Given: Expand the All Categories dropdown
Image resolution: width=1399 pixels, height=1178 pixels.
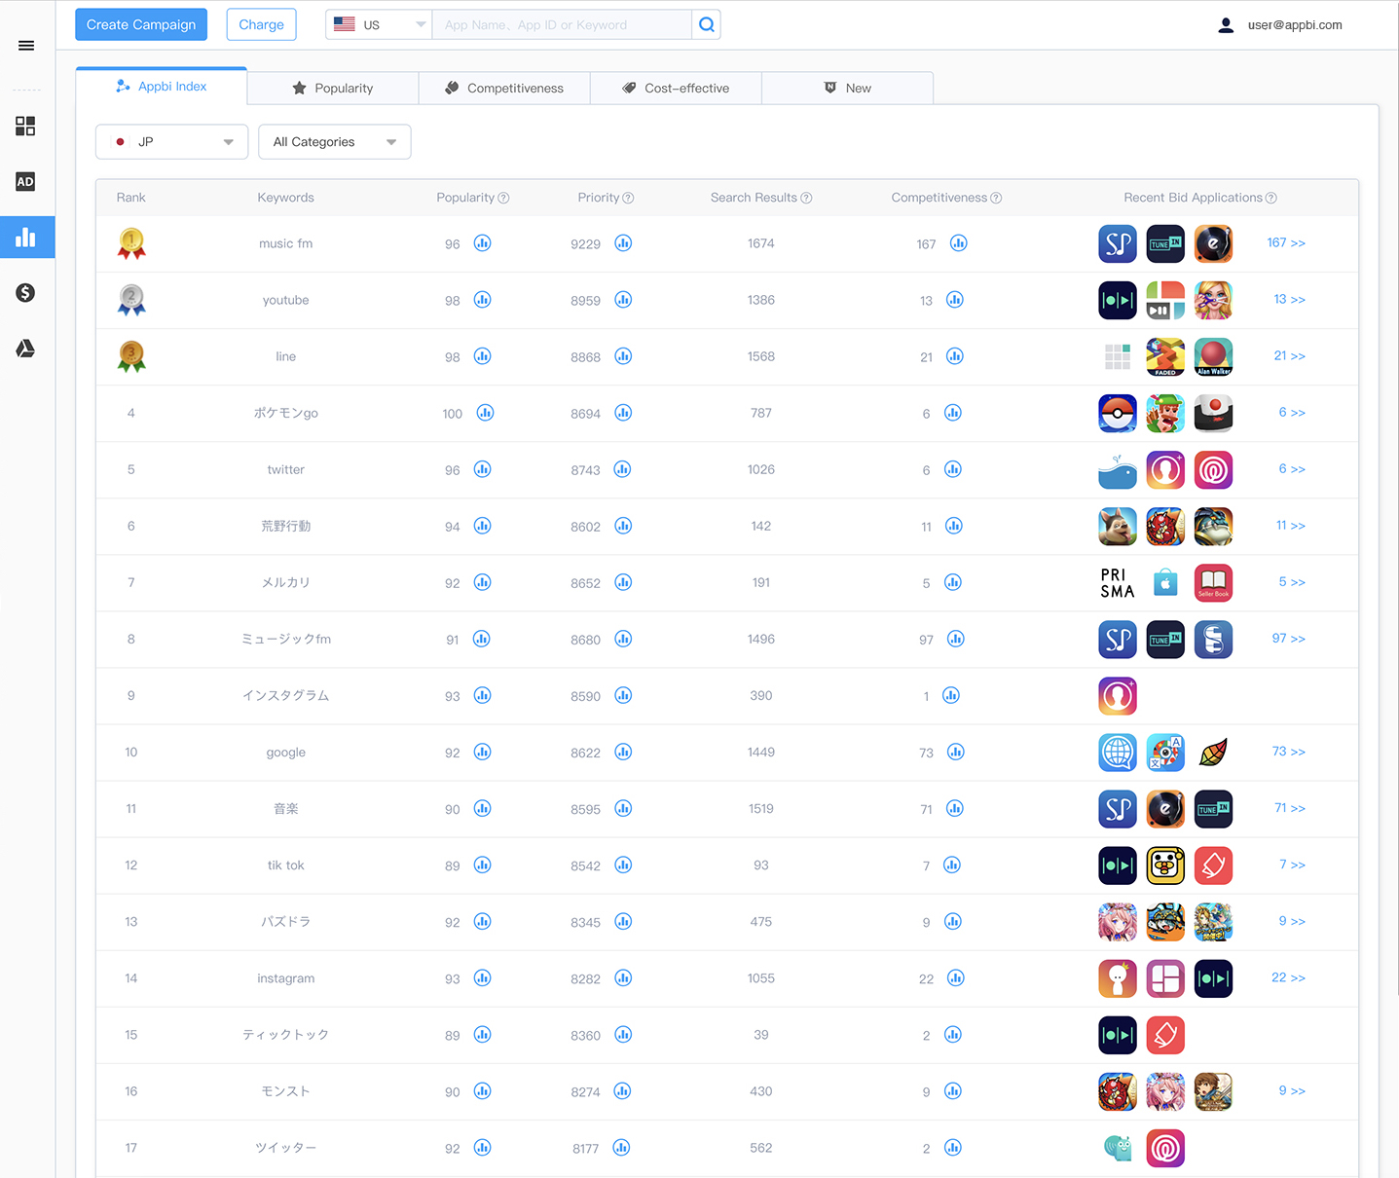Looking at the screenshot, I should [x=335, y=142].
